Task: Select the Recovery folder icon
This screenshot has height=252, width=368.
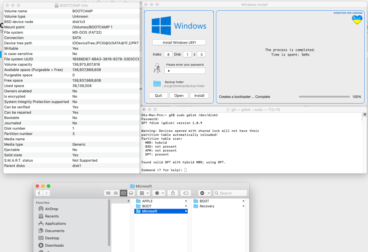Action: coord(196,206)
